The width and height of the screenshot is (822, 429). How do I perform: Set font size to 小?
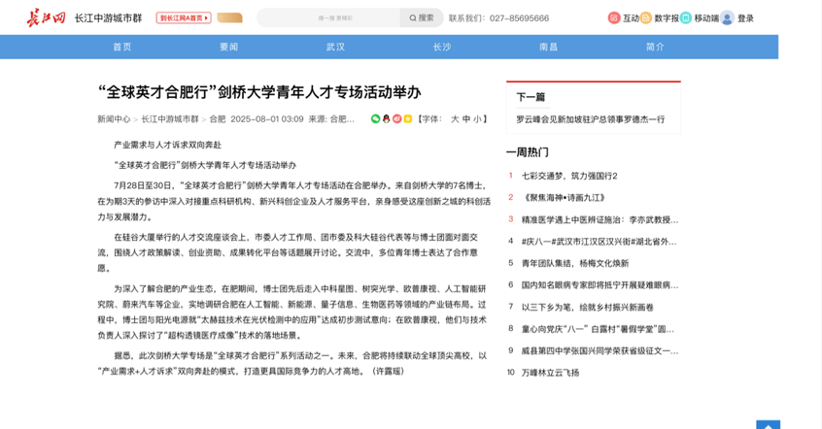(x=477, y=119)
